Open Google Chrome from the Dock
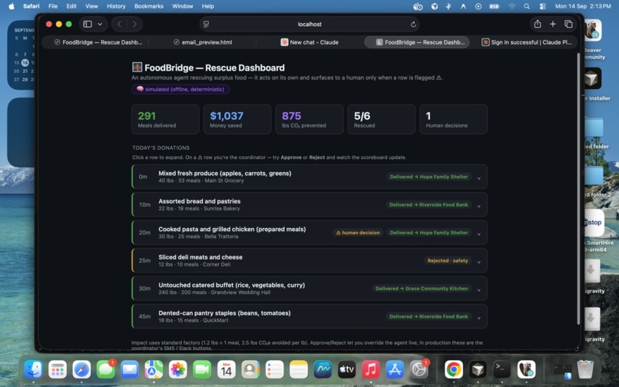Image resolution: width=619 pixels, height=387 pixels. pos(454,369)
